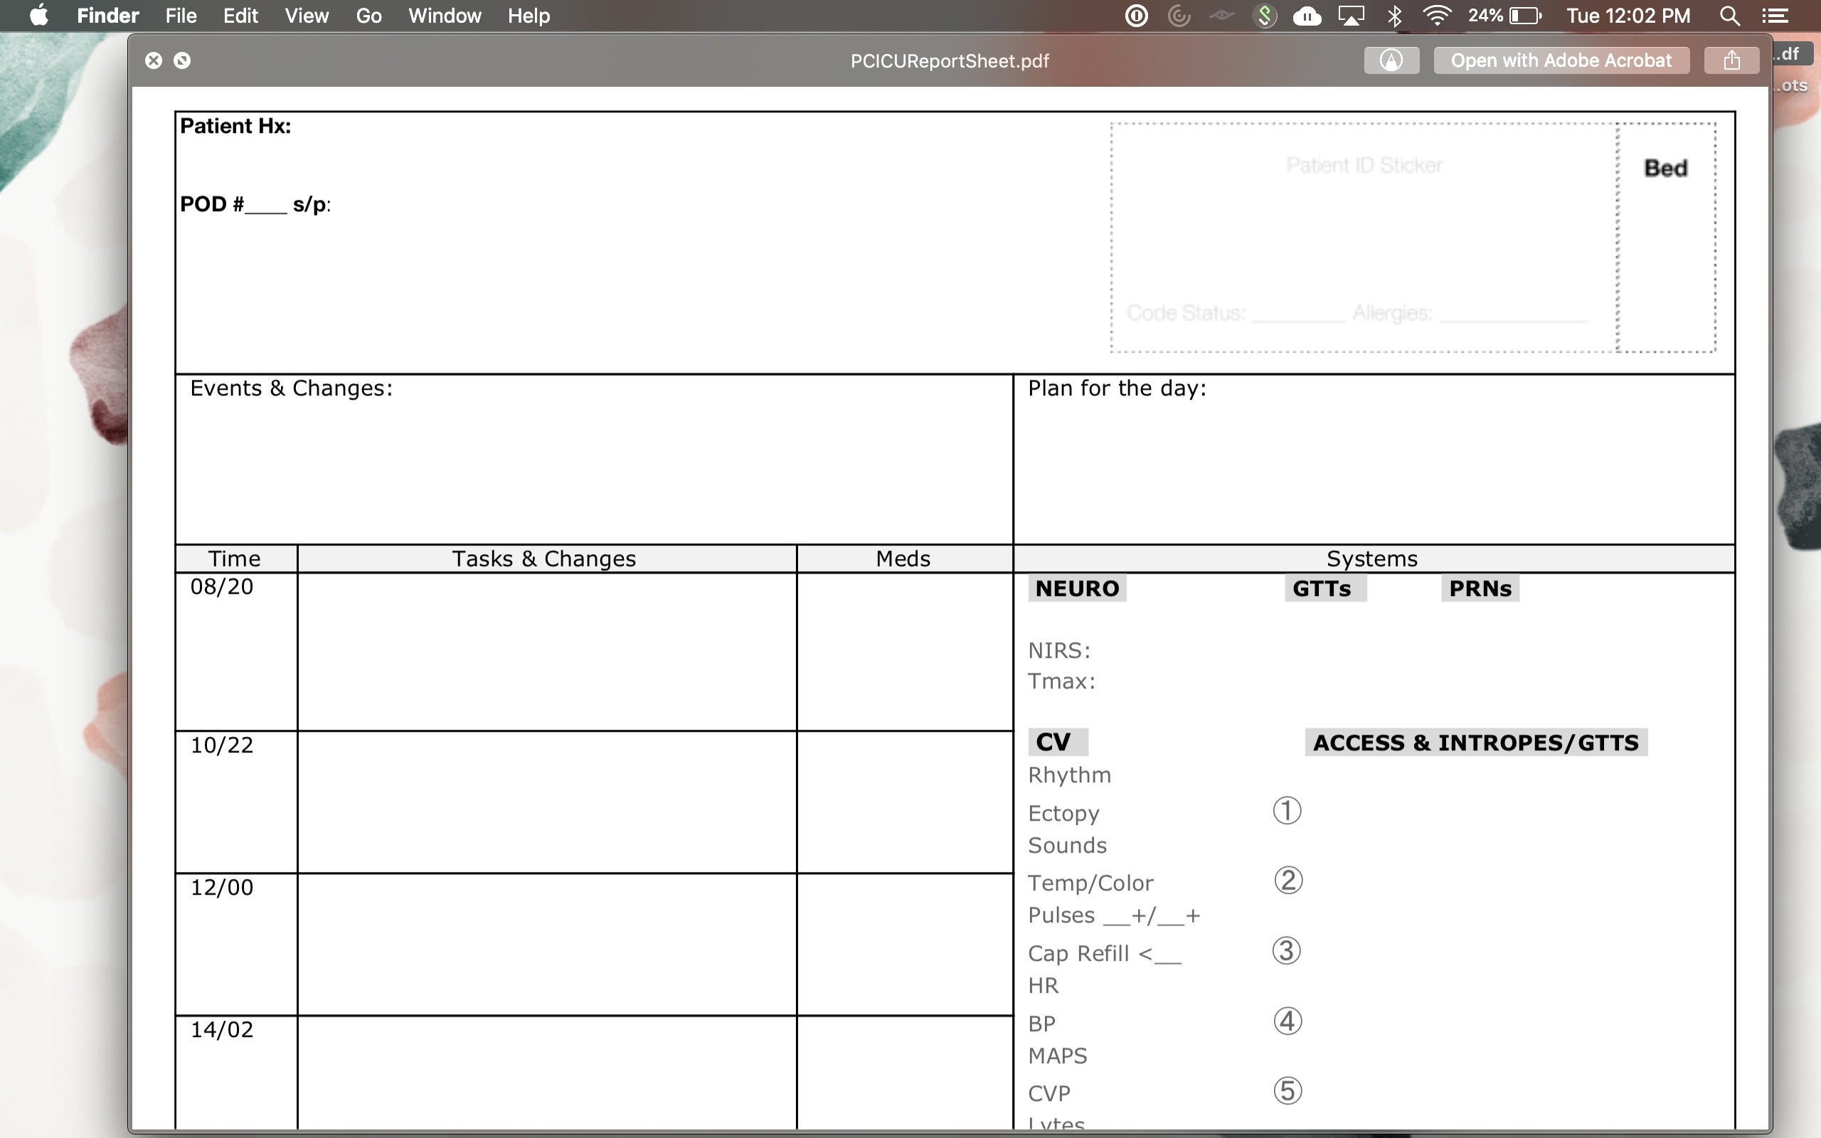Viewport: 1821px width, 1138px height.
Task: Click the NEURO section label
Action: pos(1078,589)
